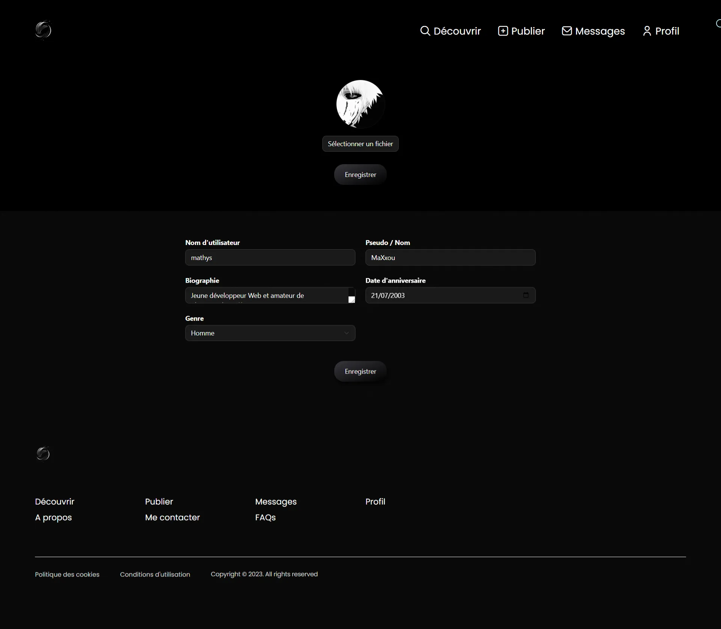
Task: Click the biography textarea resize handle
Action: click(351, 299)
